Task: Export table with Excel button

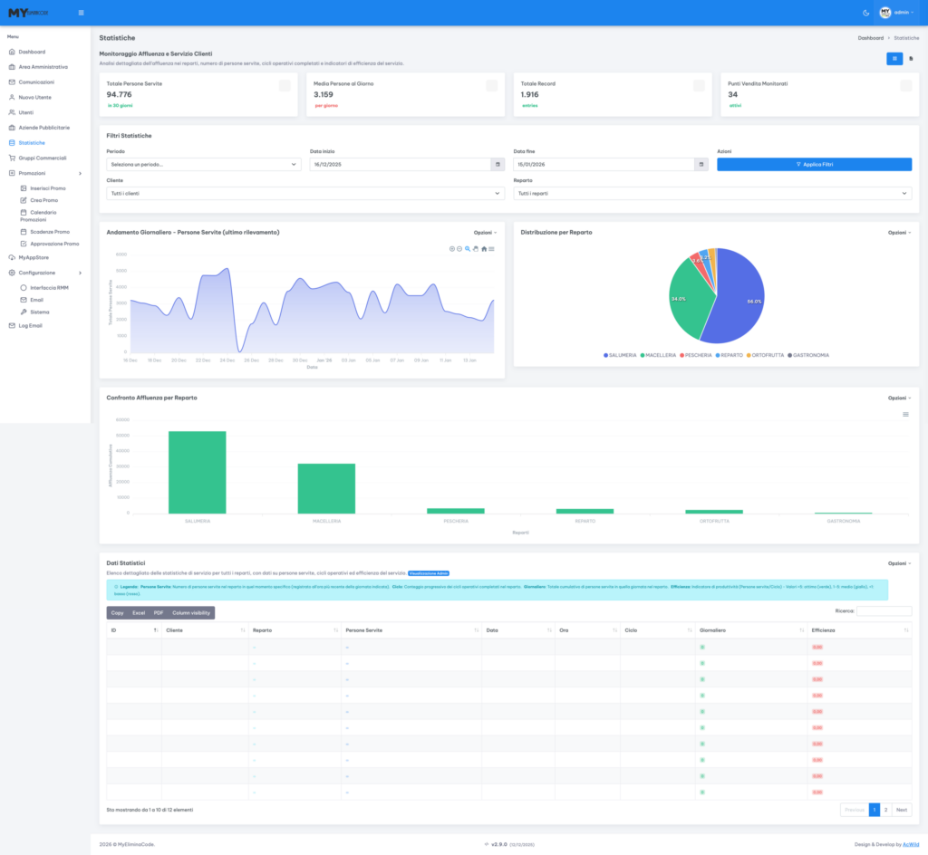Action: coord(139,613)
